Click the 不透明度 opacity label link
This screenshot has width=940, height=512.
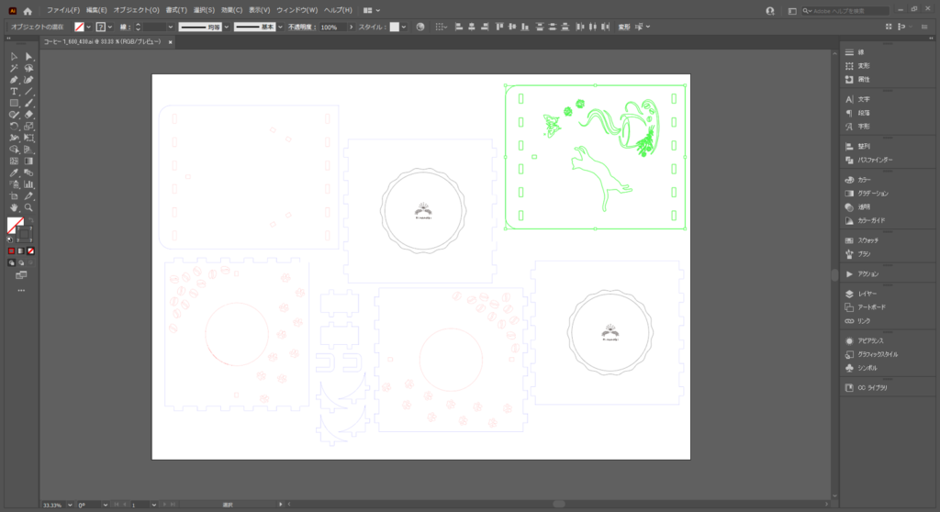click(x=300, y=28)
